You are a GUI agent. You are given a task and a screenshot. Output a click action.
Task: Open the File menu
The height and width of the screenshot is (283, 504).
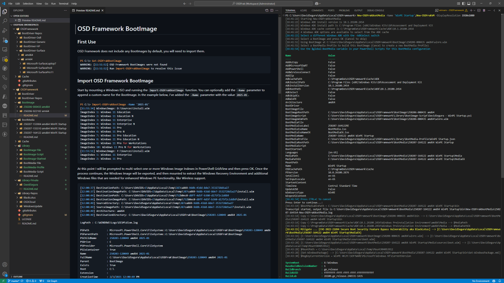(10, 3)
